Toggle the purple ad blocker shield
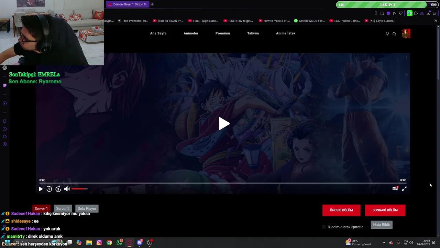 tap(388, 13)
